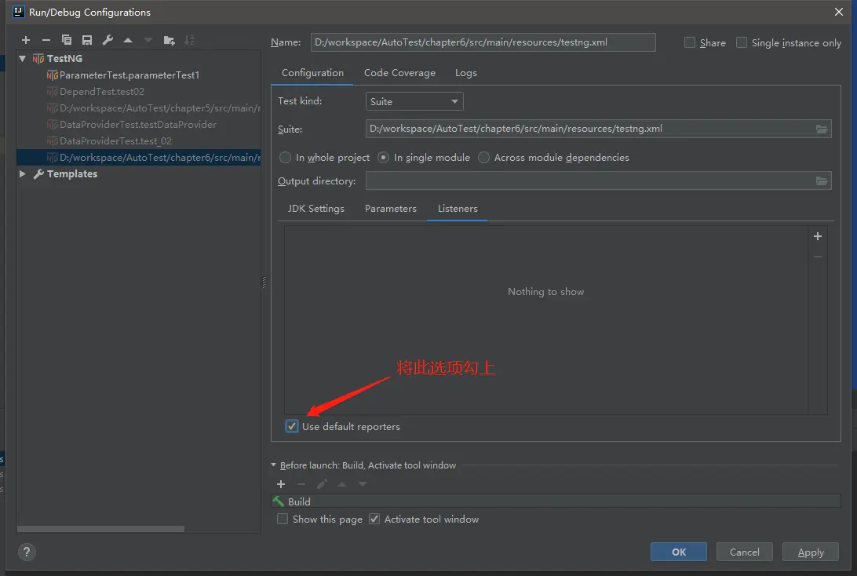Add a listener with the plus icon
The height and width of the screenshot is (576, 857).
coord(818,236)
